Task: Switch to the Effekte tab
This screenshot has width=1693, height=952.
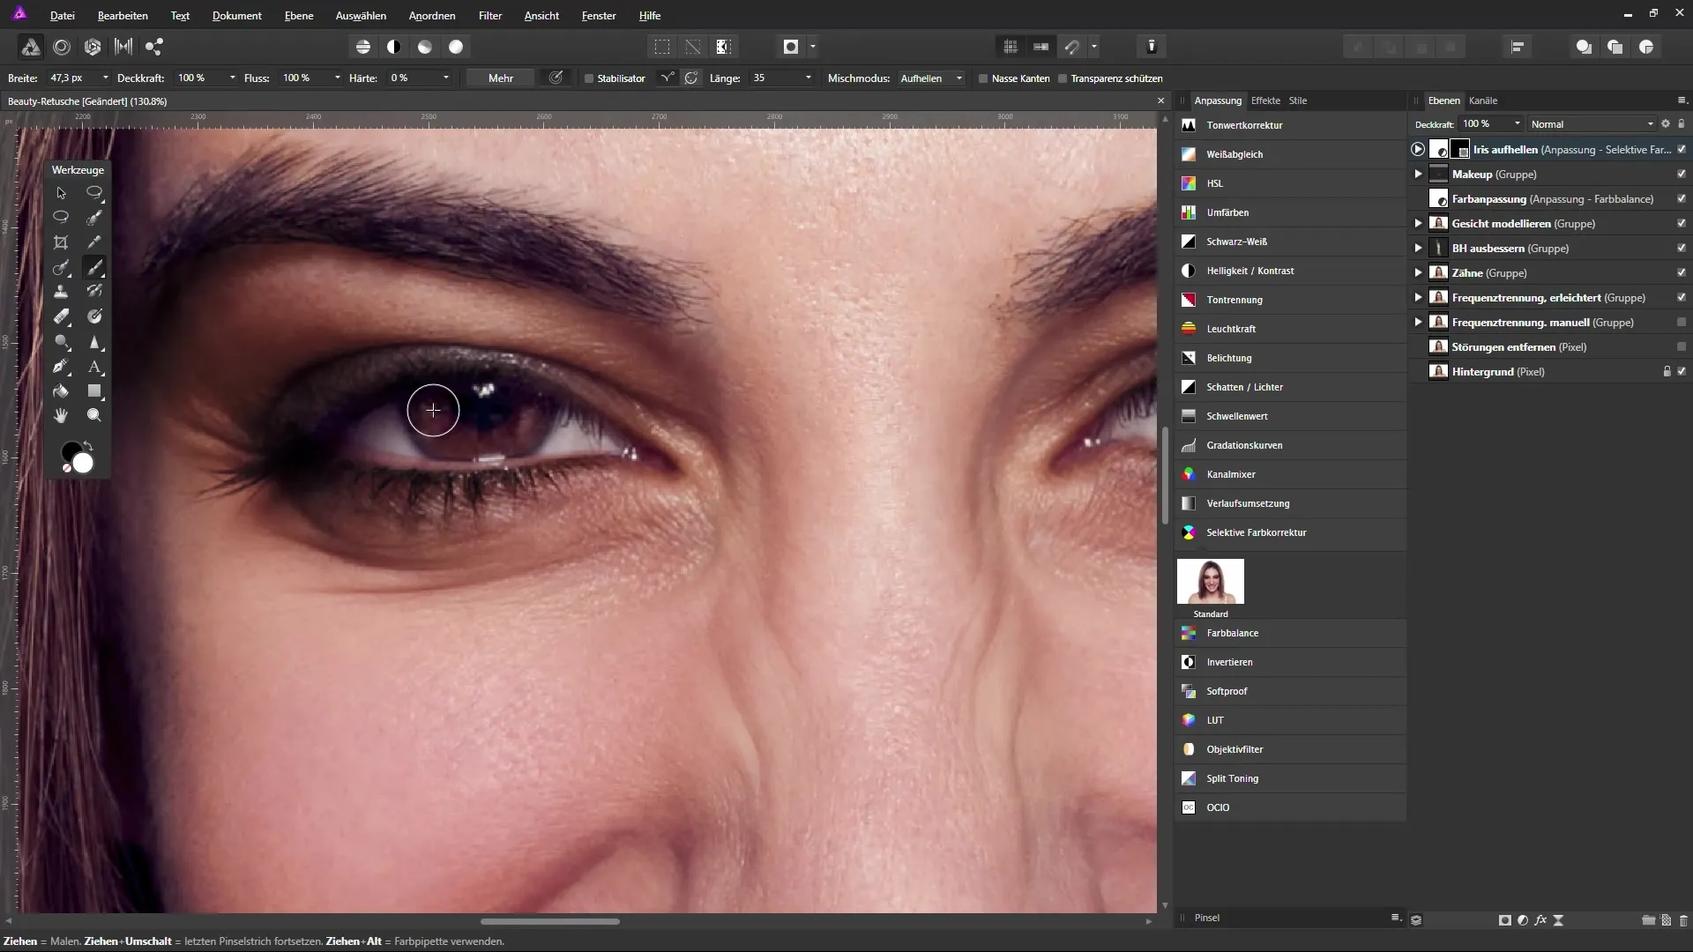Action: coord(1265,100)
